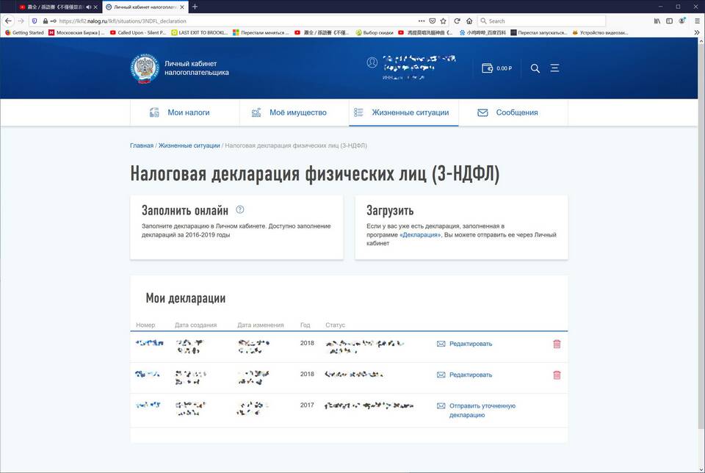705x473 pixels.
Task: Click the Мои декларации heading
Action: tap(185, 298)
